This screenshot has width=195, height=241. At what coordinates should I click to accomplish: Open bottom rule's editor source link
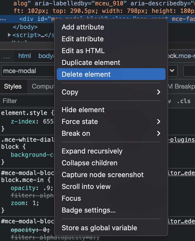[182, 221]
